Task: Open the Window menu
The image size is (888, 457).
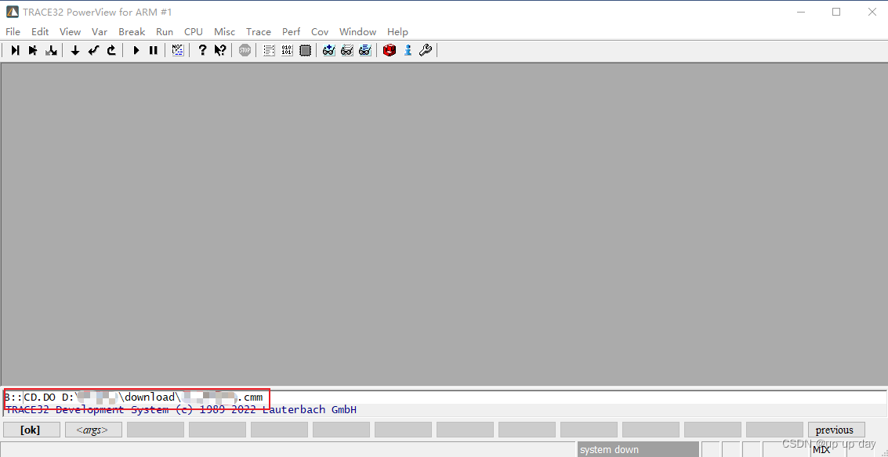Action: point(358,31)
